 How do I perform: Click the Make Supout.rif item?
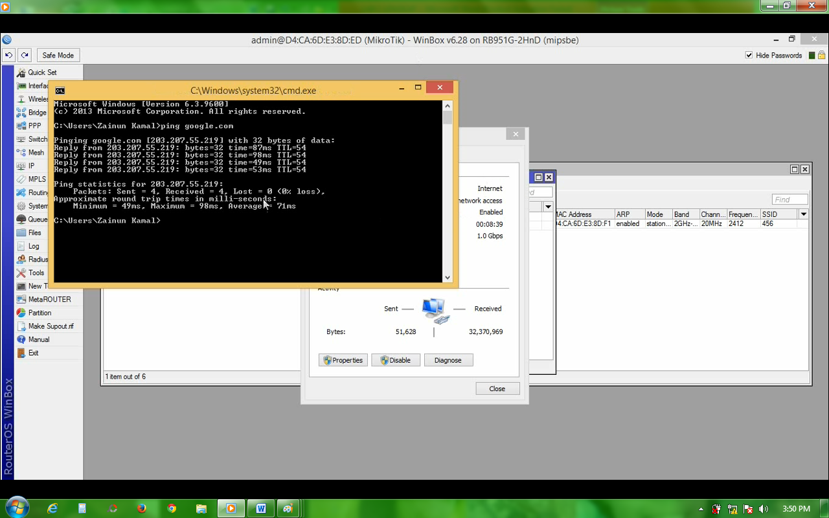[51, 326]
